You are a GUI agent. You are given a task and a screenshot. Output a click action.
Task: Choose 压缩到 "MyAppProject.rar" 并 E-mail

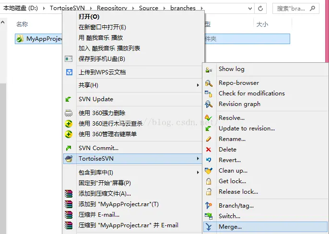tap(133, 225)
